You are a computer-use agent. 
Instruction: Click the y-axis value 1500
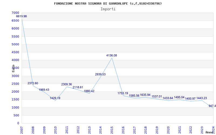tap(16, 99)
